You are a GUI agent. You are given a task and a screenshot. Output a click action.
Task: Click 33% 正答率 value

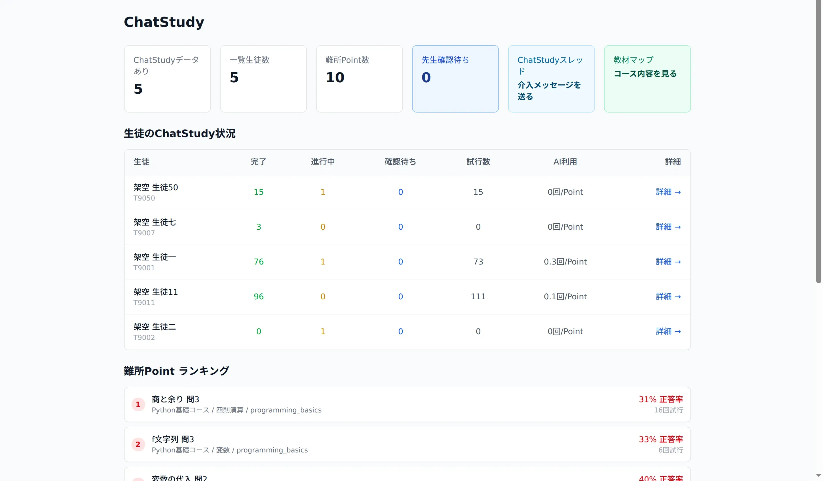661,440
